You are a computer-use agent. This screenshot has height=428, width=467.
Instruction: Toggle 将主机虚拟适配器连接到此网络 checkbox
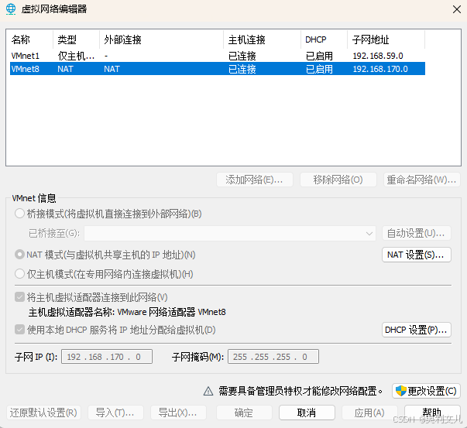pyautogui.click(x=19, y=297)
